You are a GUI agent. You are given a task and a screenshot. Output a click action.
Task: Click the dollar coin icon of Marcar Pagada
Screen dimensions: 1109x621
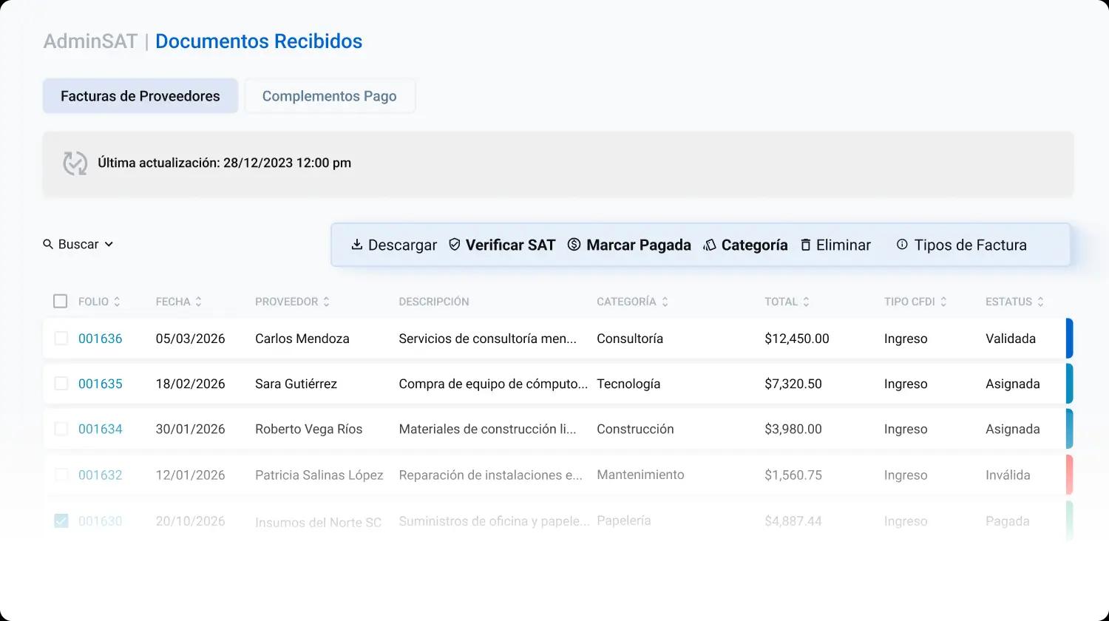click(x=574, y=245)
